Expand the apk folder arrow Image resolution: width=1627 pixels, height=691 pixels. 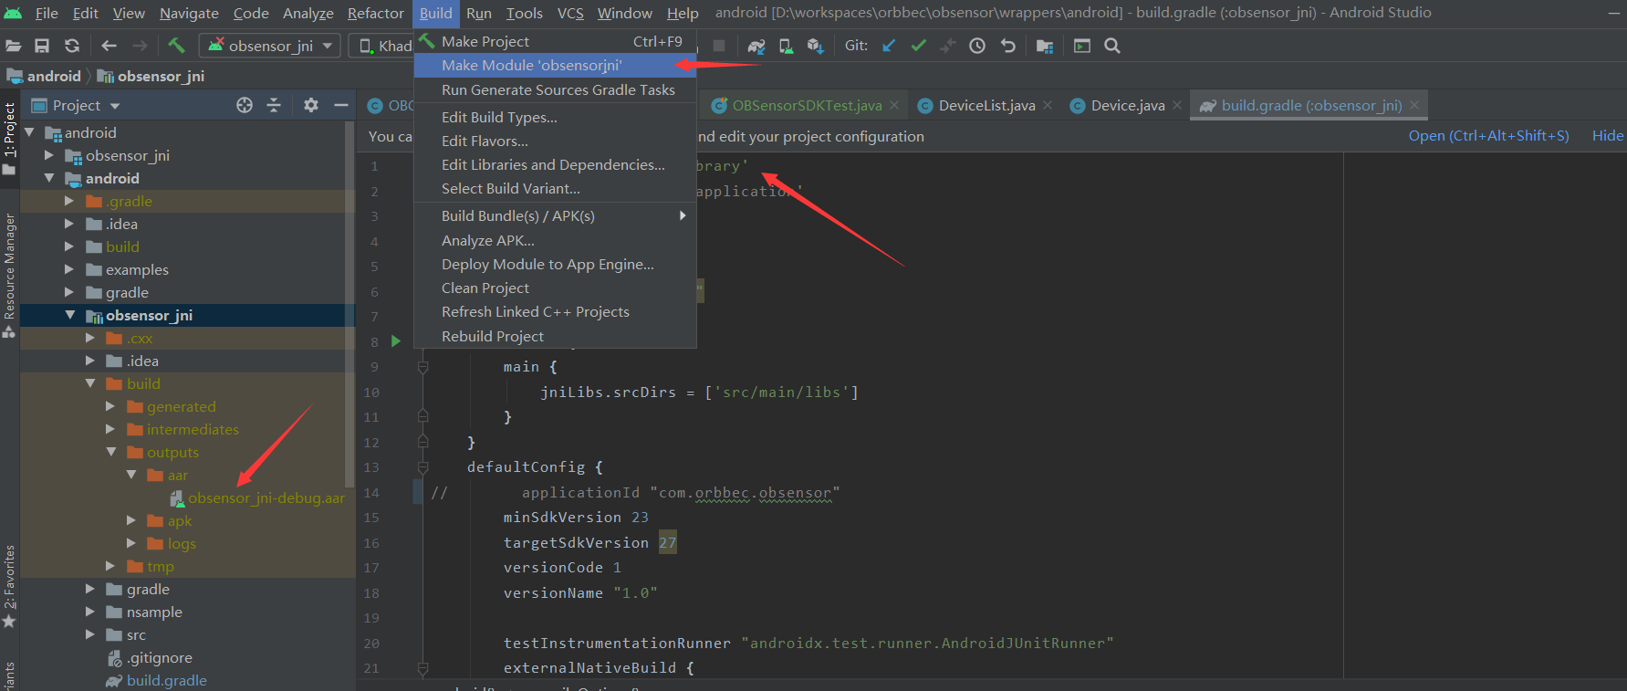point(131,520)
